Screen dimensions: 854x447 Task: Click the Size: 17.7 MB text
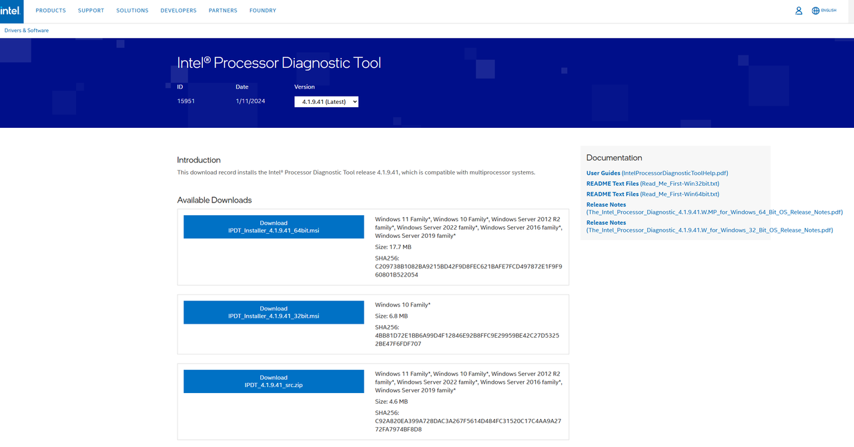[393, 247]
